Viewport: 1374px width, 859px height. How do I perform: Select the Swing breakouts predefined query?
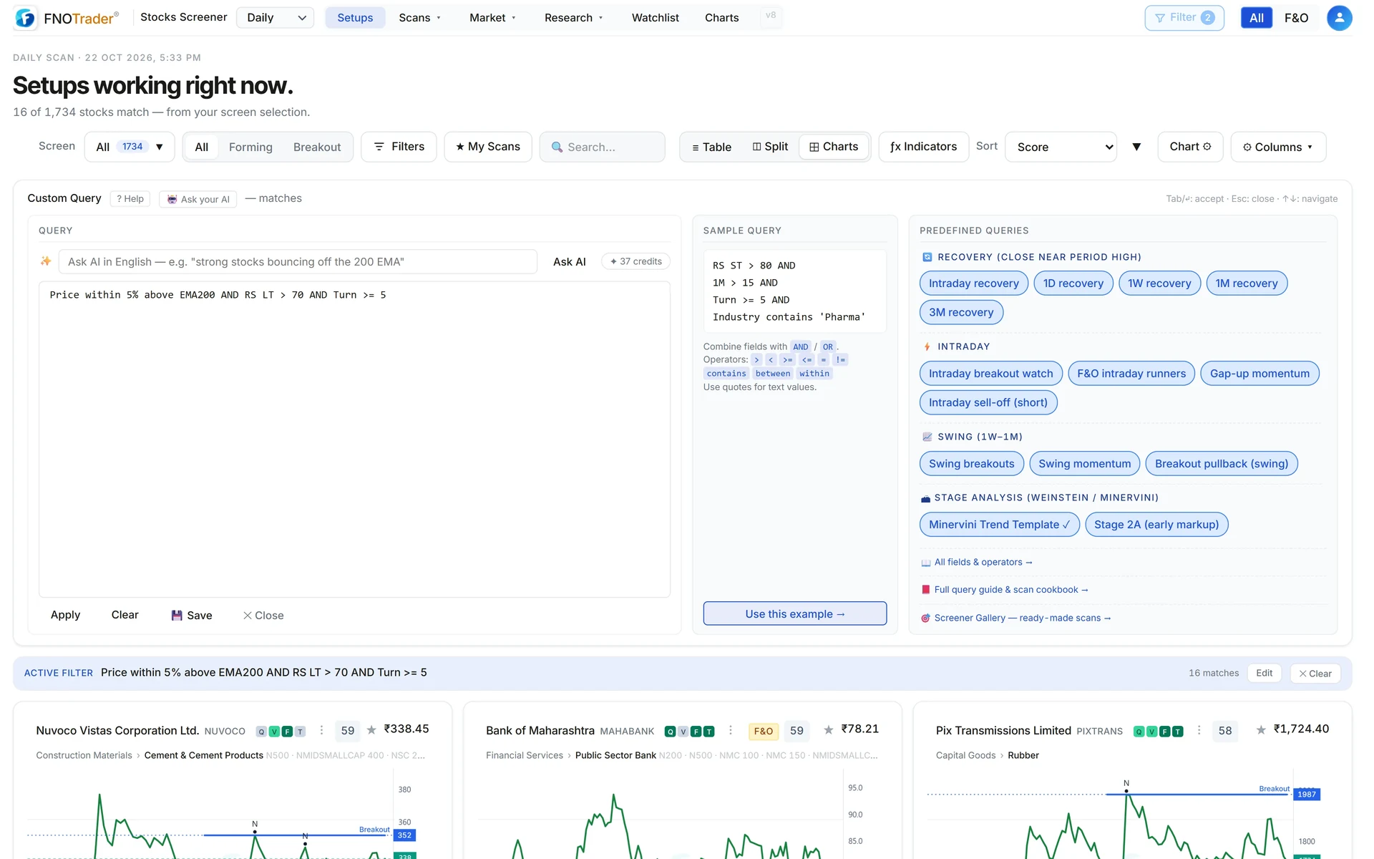(971, 464)
